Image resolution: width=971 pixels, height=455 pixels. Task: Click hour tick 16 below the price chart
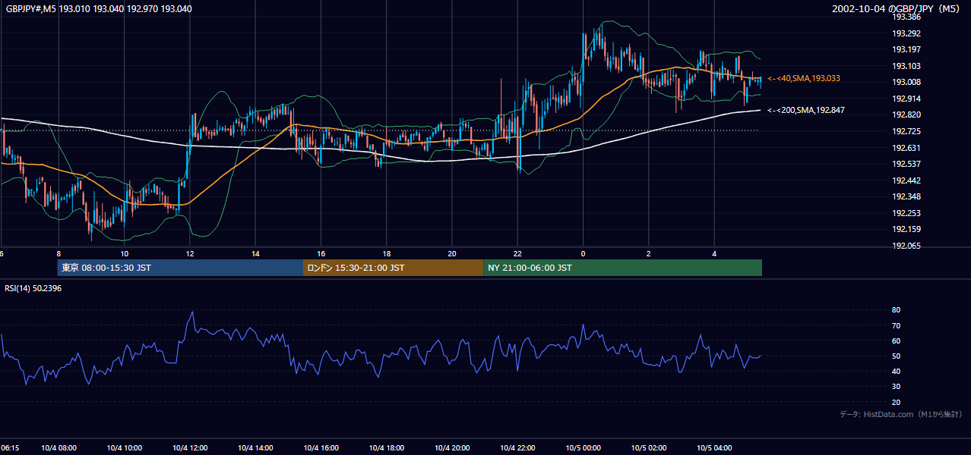[x=321, y=253]
